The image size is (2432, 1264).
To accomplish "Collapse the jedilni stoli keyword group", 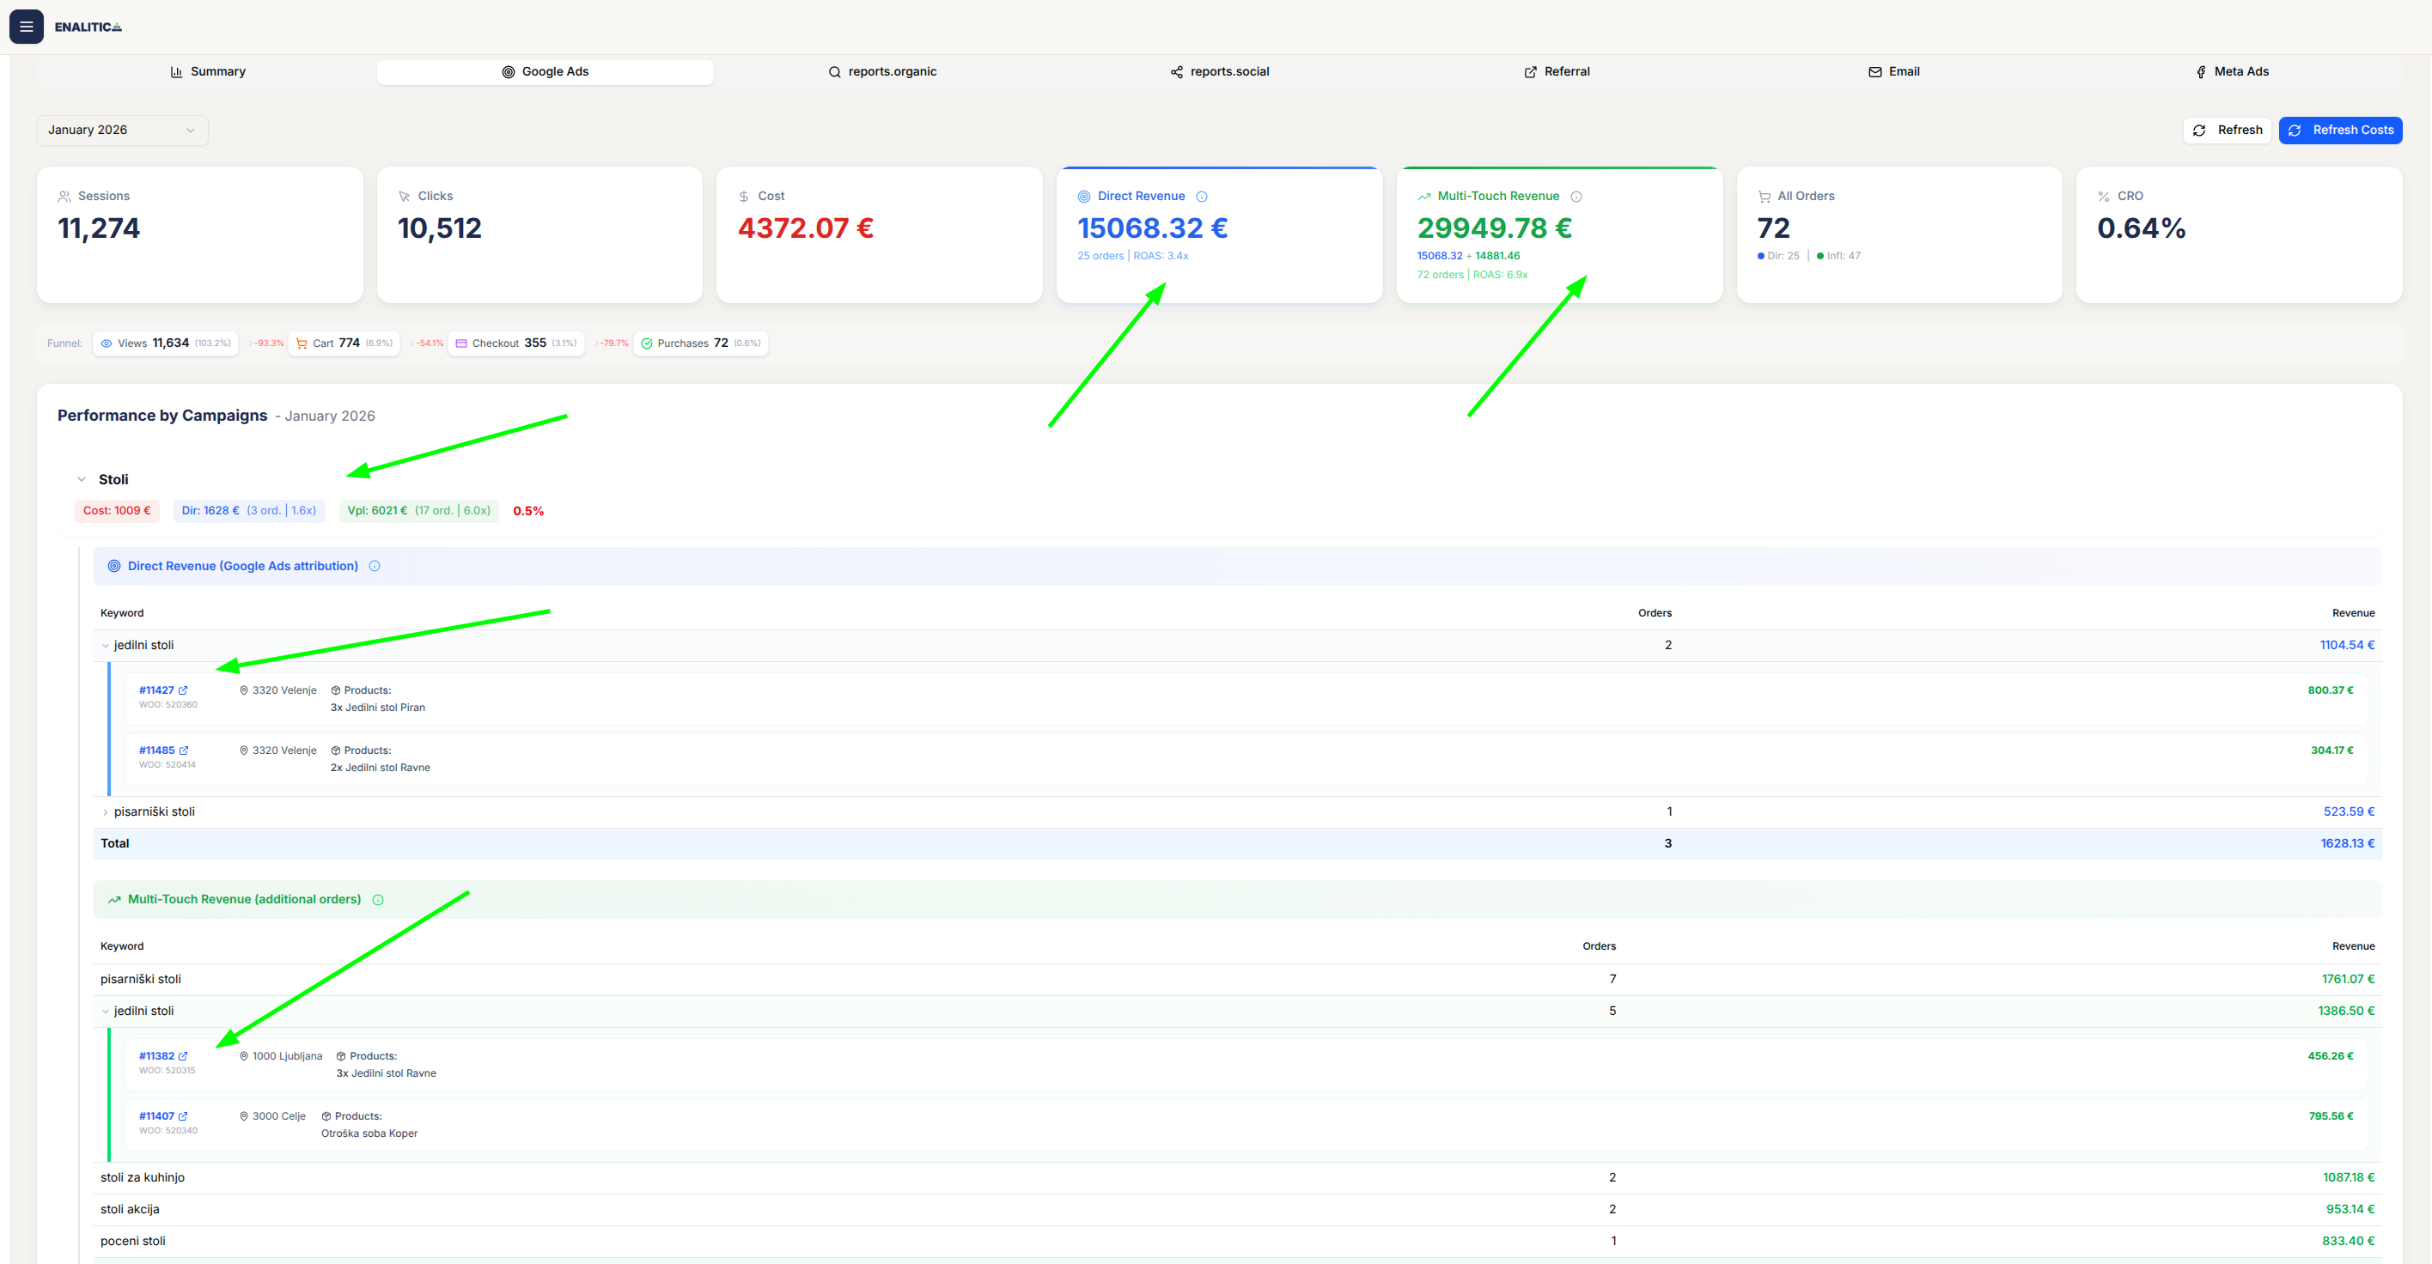I will click(x=106, y=645).
